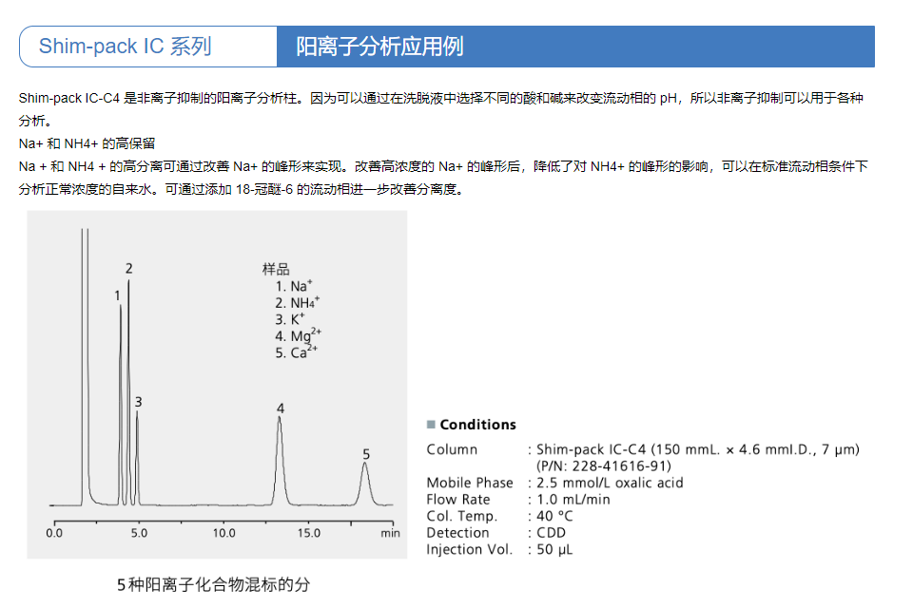Click the gray square beside Conditions
Viewport: 913px width, 608px height.
pyautogui.click(x=431, y=425)
